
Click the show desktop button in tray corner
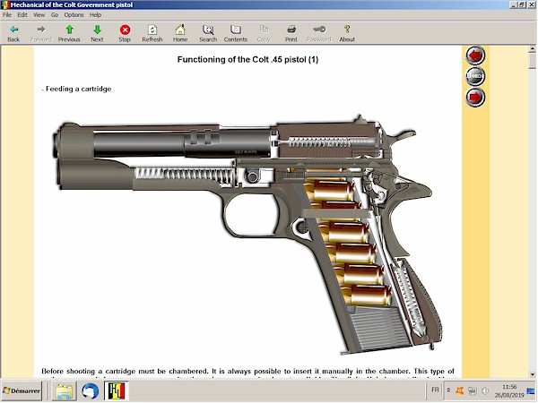click(x=531, y=391)
